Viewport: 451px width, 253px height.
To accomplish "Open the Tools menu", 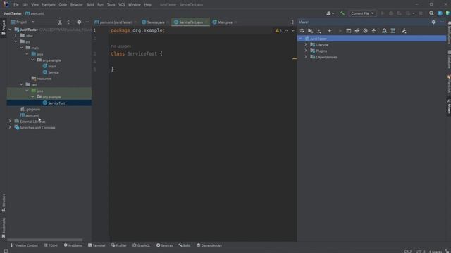I will (x=111, y=5).
